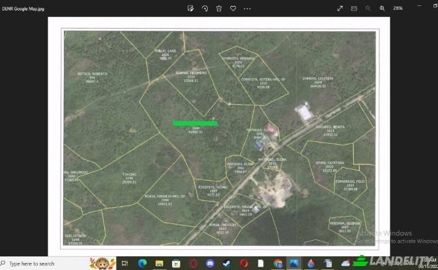Zoom out using the minus magnifier icon
This screenshot has width=438, height=270.
368,8
